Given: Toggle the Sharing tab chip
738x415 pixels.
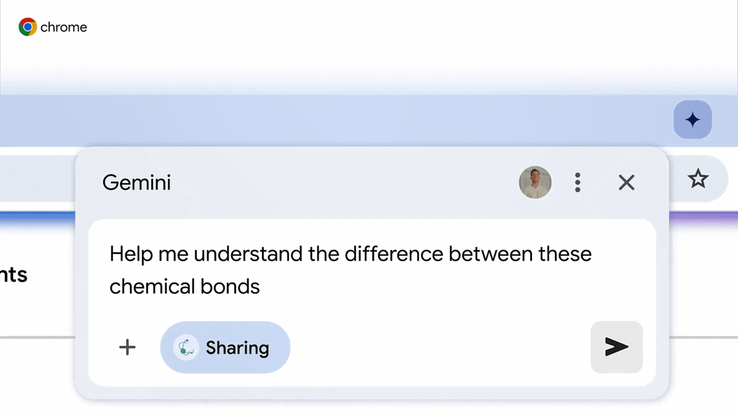Looking at the screenshot, I should pyautogui.click(x=225, y=347).
